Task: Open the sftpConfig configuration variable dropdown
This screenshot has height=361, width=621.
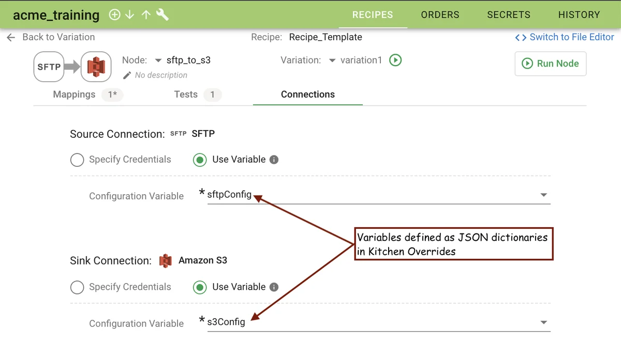Action: pos(543,195)
